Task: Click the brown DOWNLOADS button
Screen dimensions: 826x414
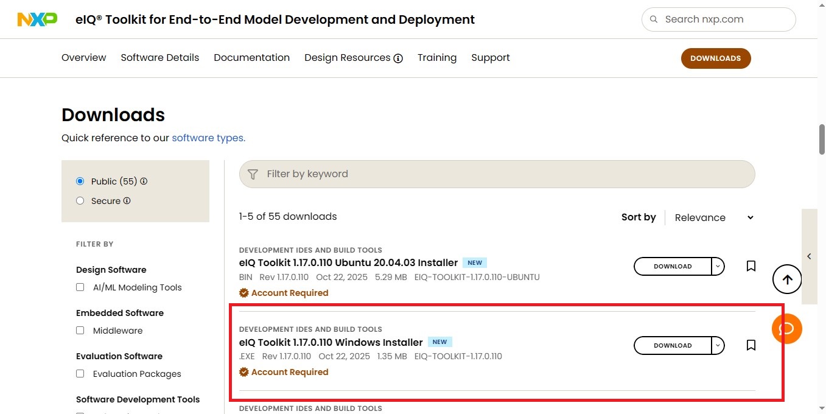Action: (715, 58)
